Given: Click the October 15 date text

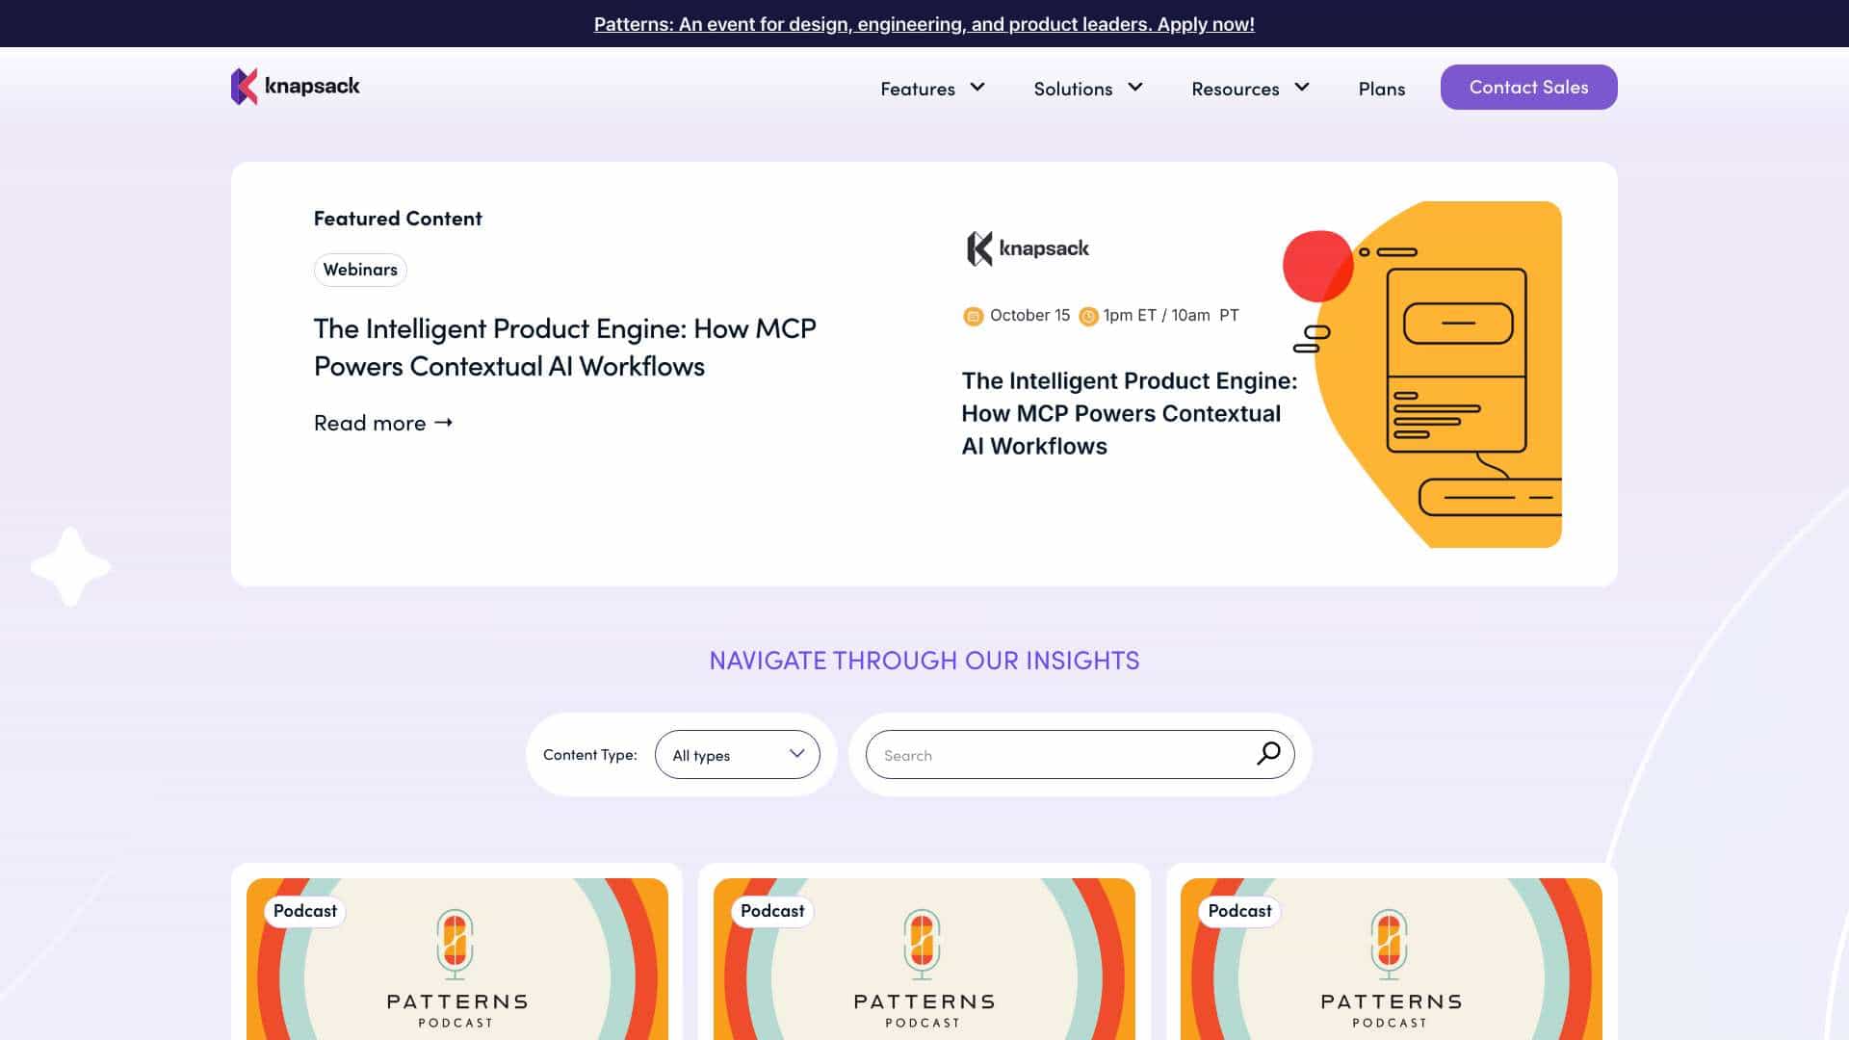Looking at the screenshot, I should (1029, 316).
